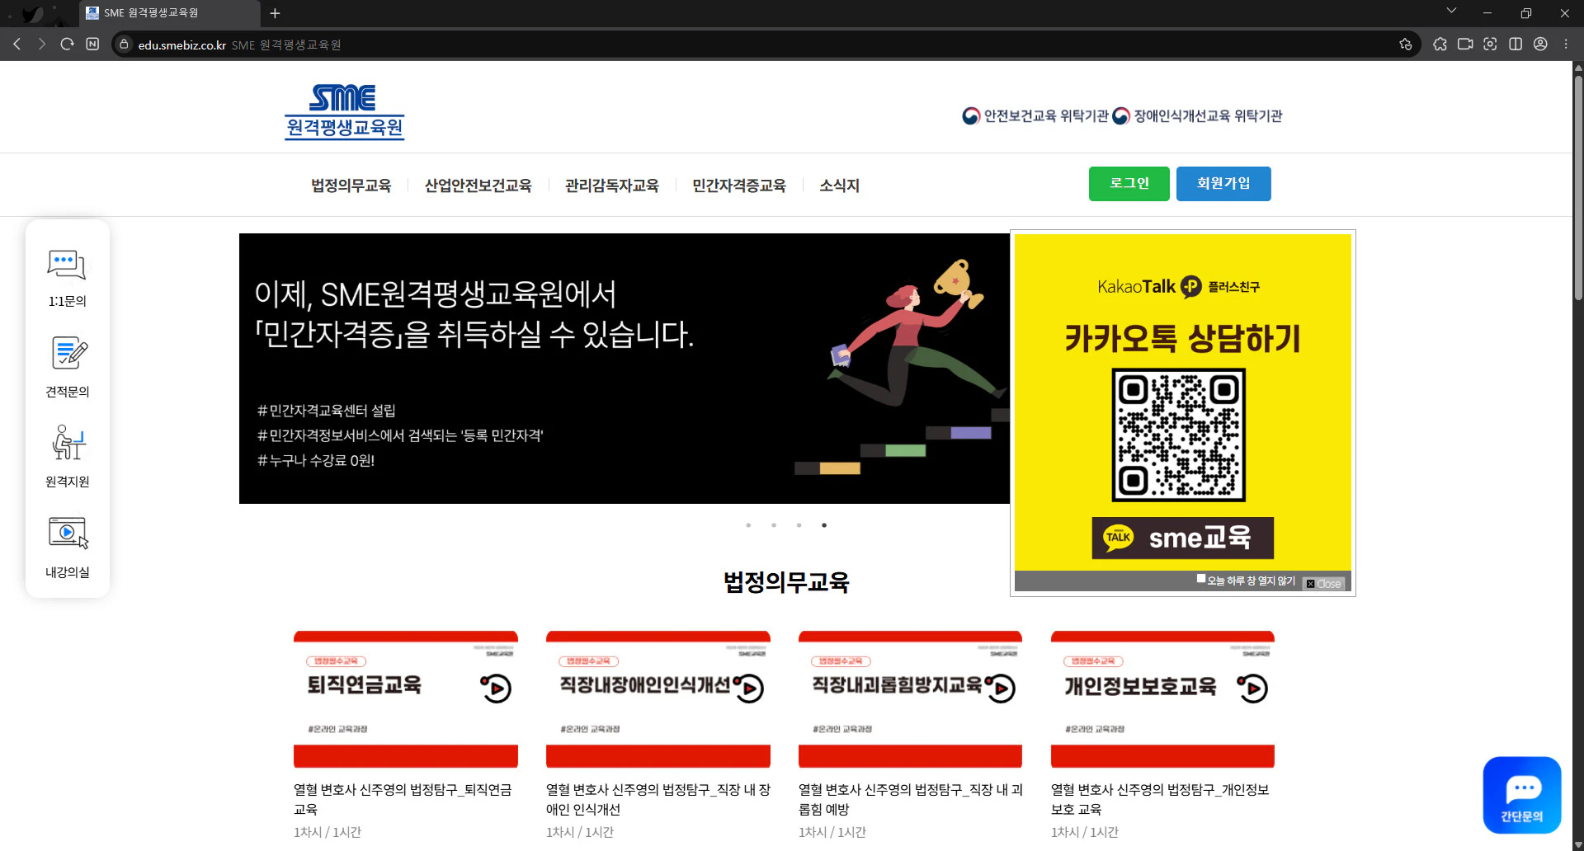The image size is (1584, 851).
Task: Open the 간단문의 chat widget
Action: pyautogui.click(x=1521, y=795)
